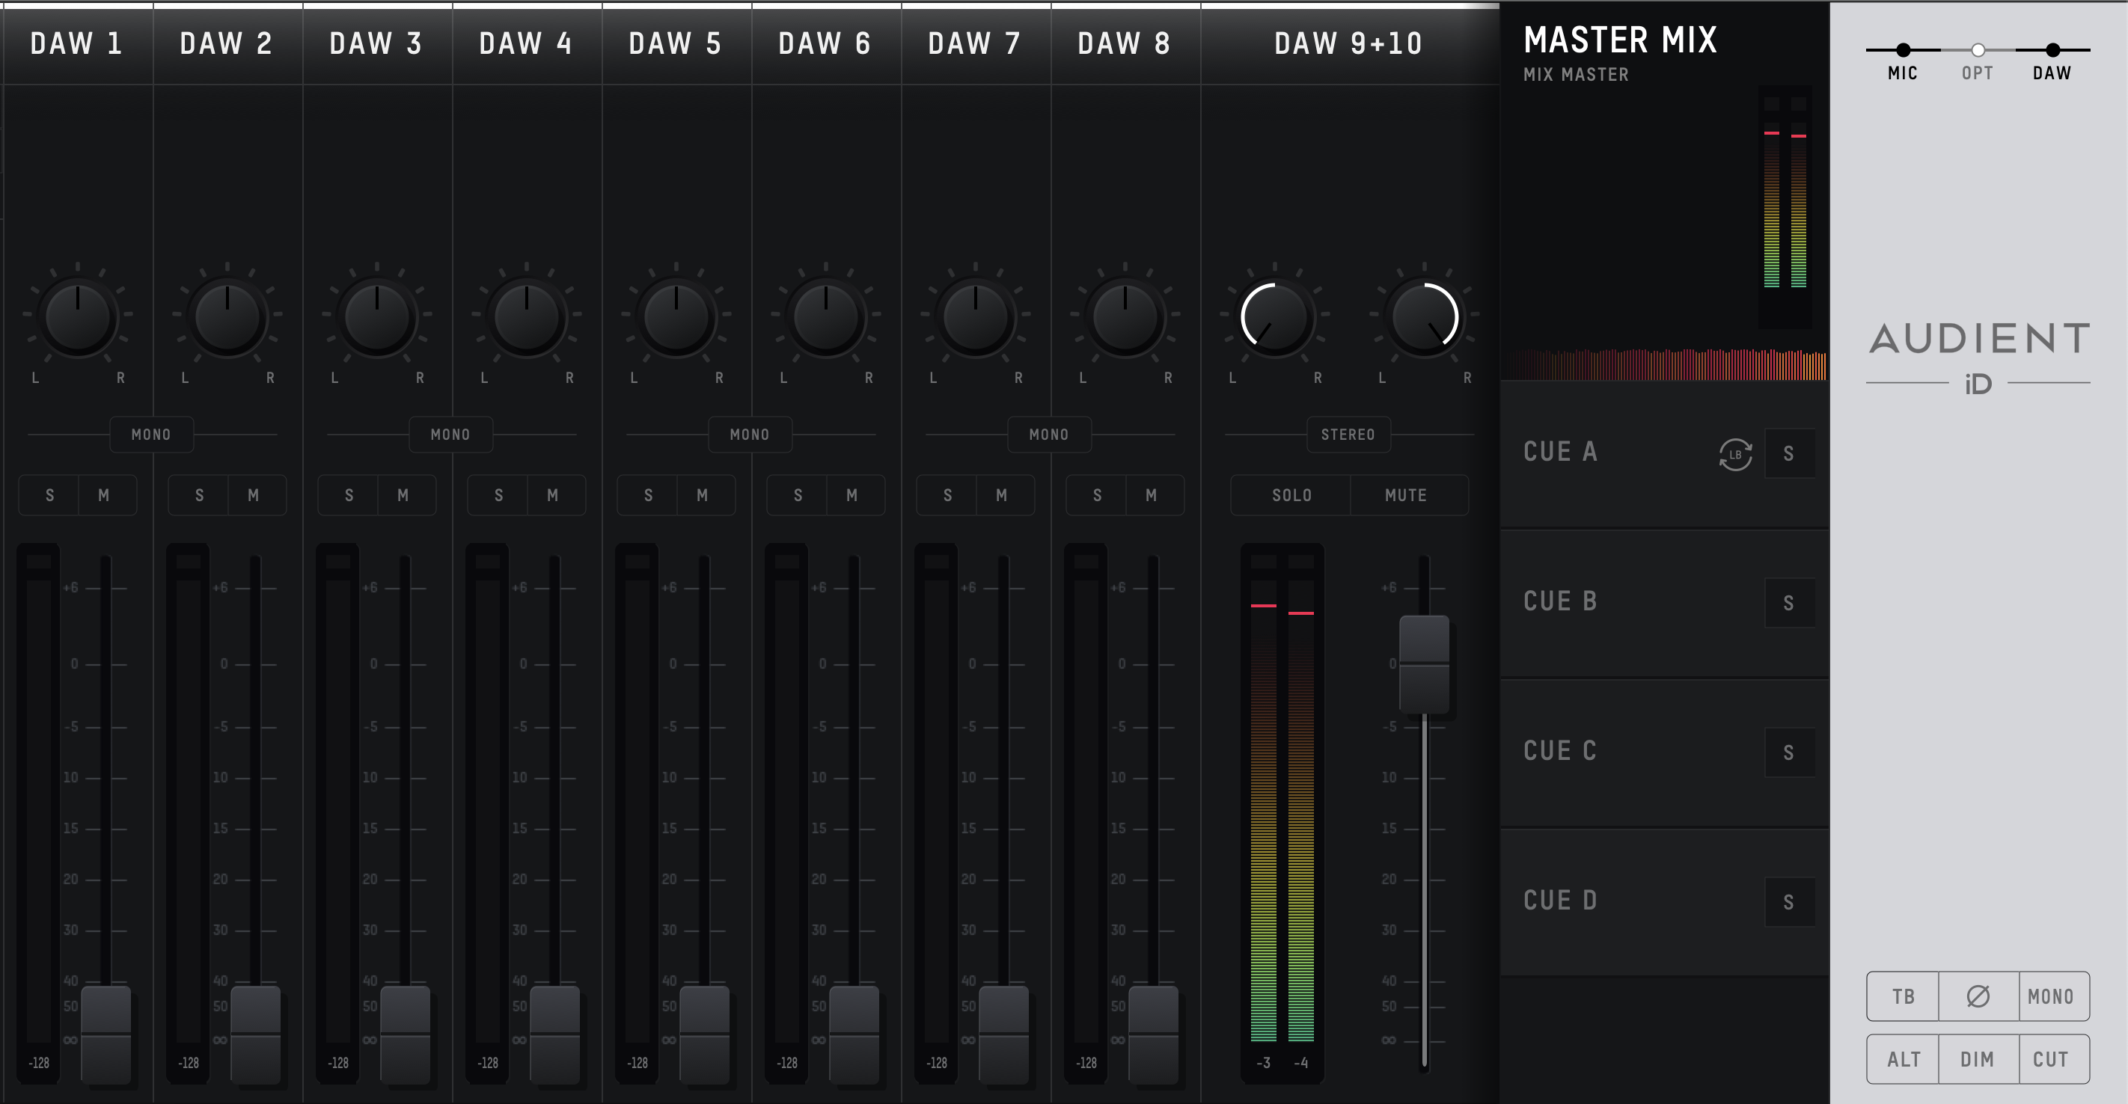Solo the DAW 1 channel
The image size is (2128, 1104).
click(49, 494)
